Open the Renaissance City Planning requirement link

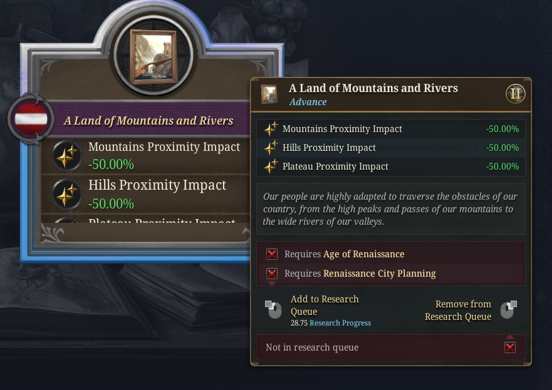[379, 274]
